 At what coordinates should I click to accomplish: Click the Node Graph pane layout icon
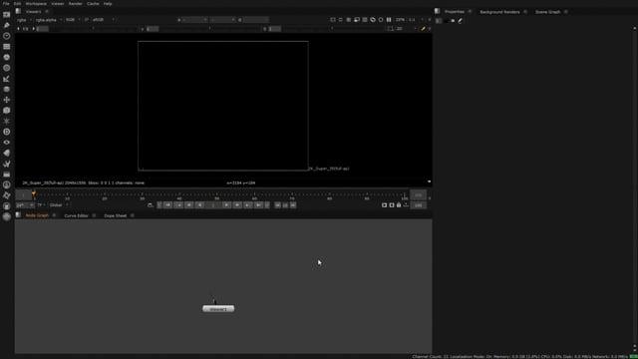pos(18,215)
